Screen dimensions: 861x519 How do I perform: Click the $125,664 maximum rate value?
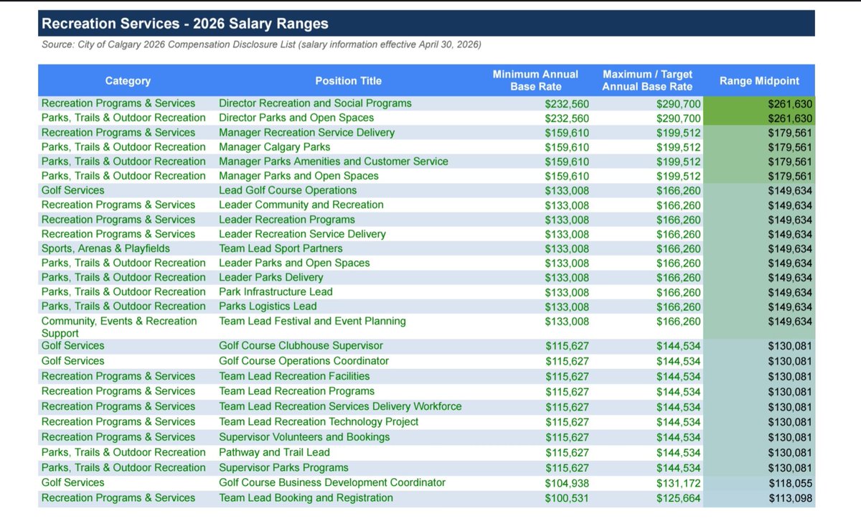(x=679, y=497)
